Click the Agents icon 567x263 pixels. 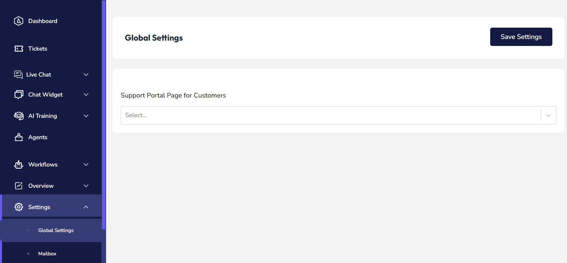tap(19, 137)
